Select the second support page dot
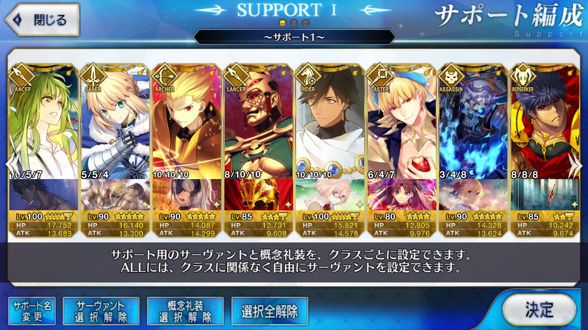The width and height of the screenshot is (588, 330). [x=294, y=23]
